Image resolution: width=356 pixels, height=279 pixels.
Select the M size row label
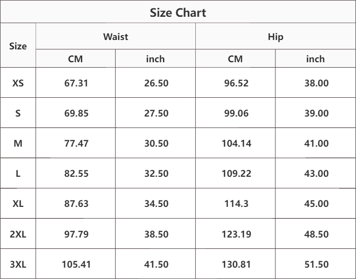pos(18,143)
